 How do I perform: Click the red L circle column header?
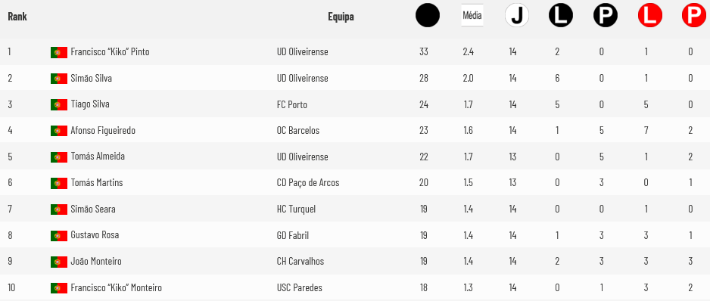click(x=649, y=15)
